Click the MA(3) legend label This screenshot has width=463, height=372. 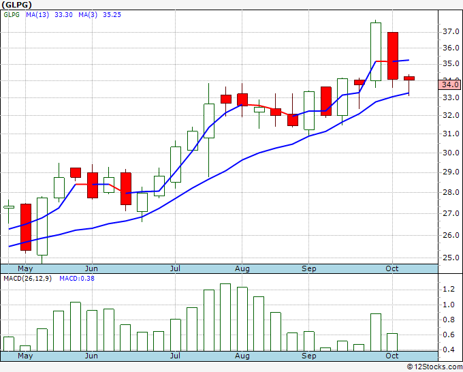pyautogui.click(x=88, y=15)
